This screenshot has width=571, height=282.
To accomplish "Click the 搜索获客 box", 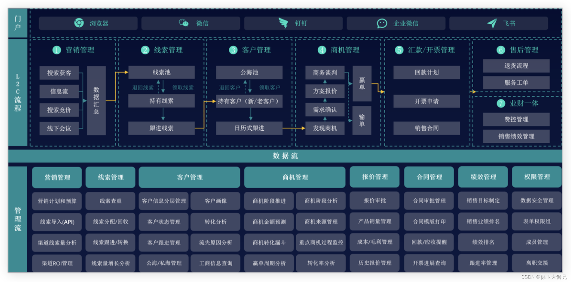I will pyautogui.click(x=59, y=73).
